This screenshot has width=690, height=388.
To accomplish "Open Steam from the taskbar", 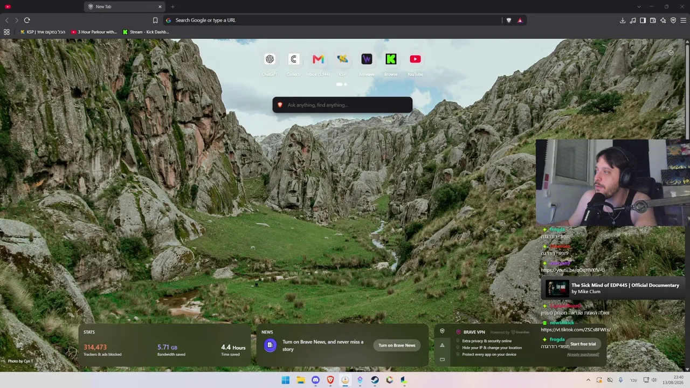I will [375, 380].
